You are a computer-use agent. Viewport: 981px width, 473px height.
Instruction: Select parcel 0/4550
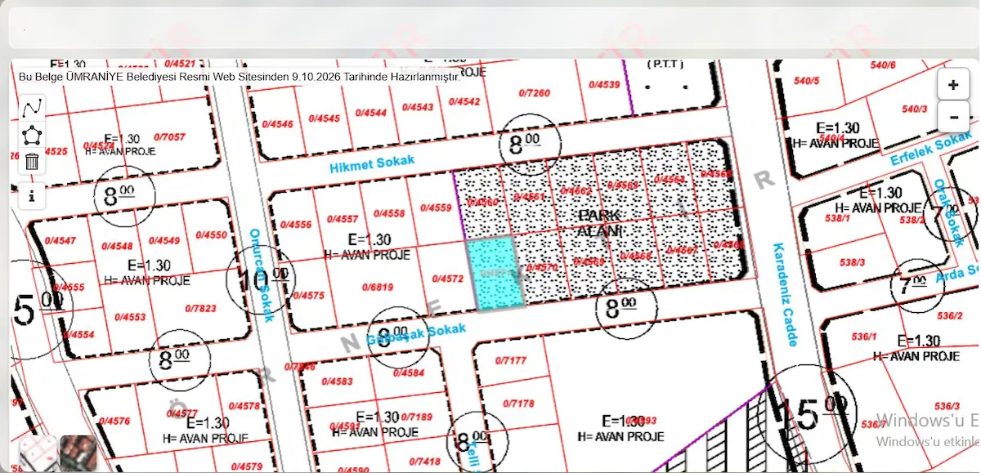tap(210, 234)
